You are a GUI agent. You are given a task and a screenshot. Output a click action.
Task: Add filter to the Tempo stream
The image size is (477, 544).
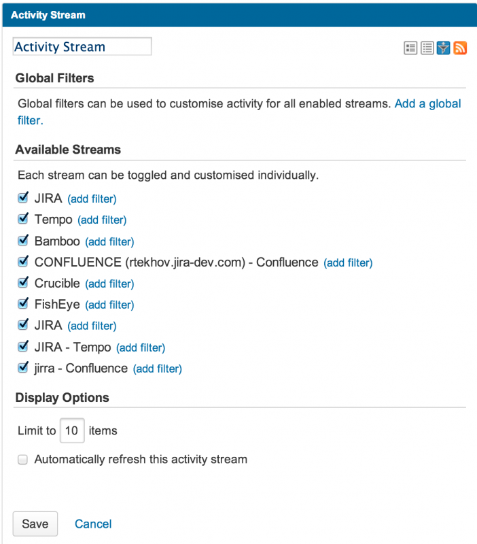click(x=102, y=220)
